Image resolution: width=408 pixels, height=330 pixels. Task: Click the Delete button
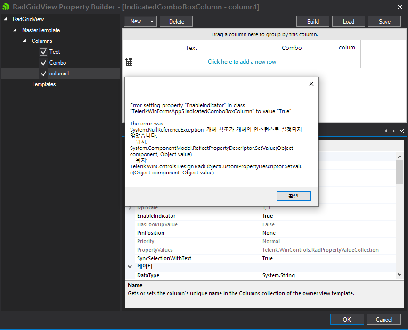176,22
